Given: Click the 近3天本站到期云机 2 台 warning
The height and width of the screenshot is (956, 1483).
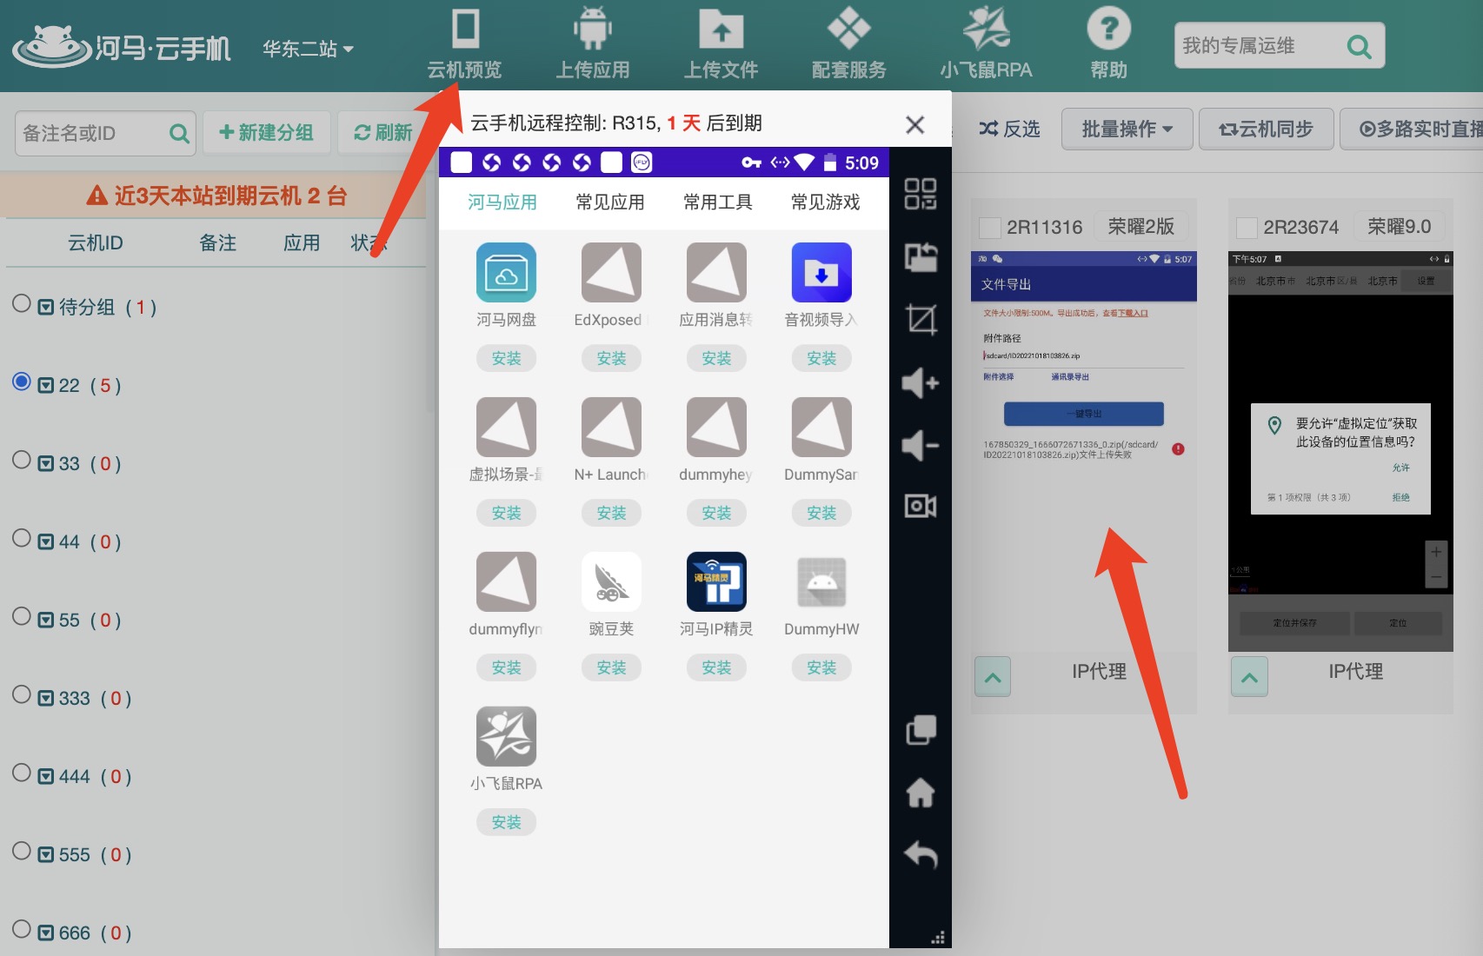Looking at the screenshot, I should (217, 196).
